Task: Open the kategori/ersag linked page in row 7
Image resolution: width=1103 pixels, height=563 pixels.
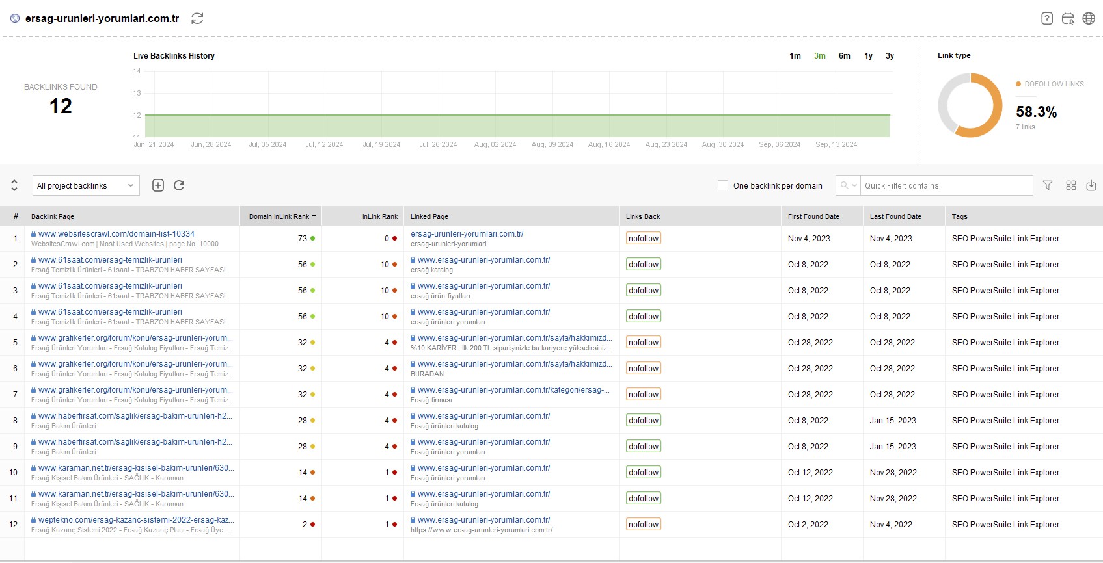Action: coord(514,390)
